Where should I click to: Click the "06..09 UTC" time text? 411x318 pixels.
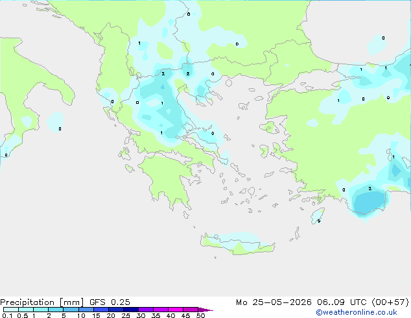coord(342,302)
